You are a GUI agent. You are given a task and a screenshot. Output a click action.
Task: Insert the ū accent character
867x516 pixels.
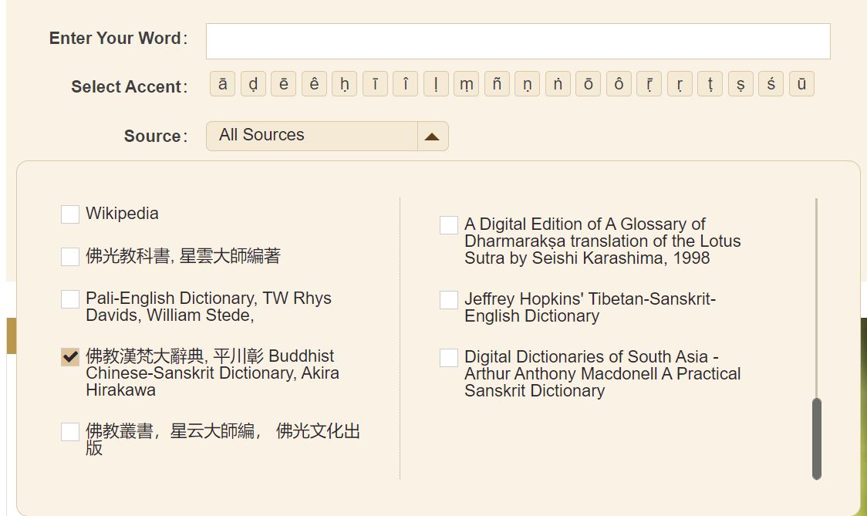[801, 84]
